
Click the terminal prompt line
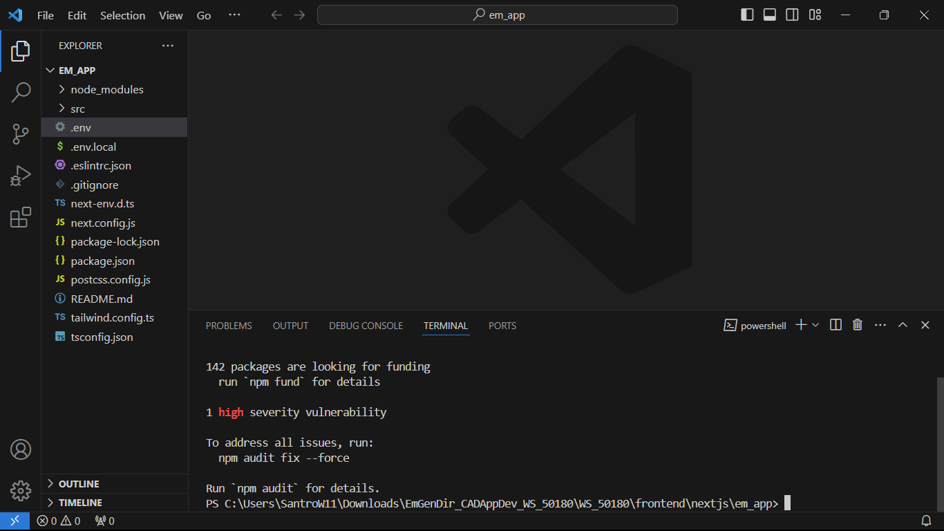tap(498, 503)
